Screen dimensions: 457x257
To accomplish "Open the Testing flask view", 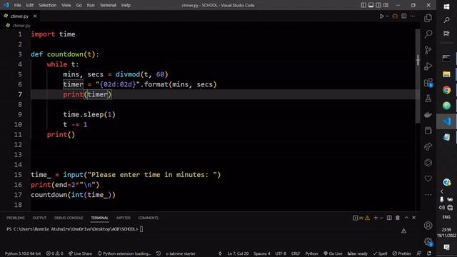I will point(428,99).
